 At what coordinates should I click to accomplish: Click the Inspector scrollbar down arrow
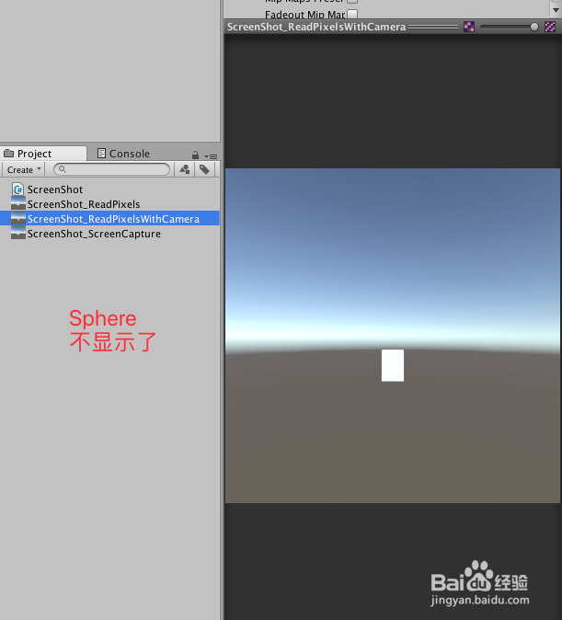556,10
